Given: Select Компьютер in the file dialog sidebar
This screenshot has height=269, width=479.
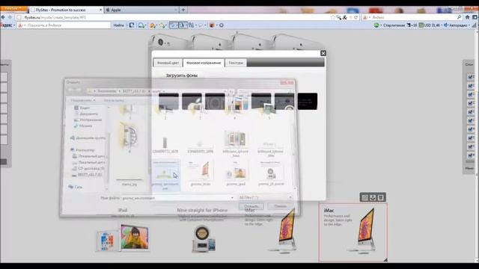Looking at the screenshot, I should [x=82, y=150].
